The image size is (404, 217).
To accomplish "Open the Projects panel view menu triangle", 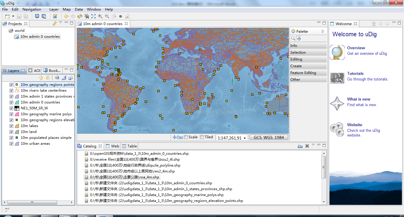I will coord(61,22).
